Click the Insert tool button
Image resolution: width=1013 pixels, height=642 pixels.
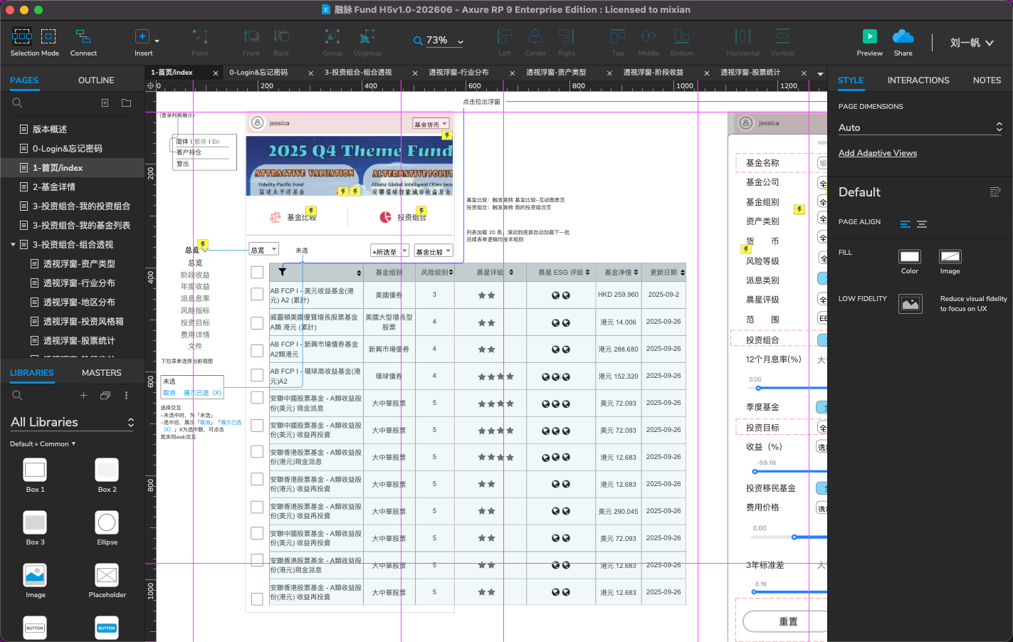click(142, 42)
